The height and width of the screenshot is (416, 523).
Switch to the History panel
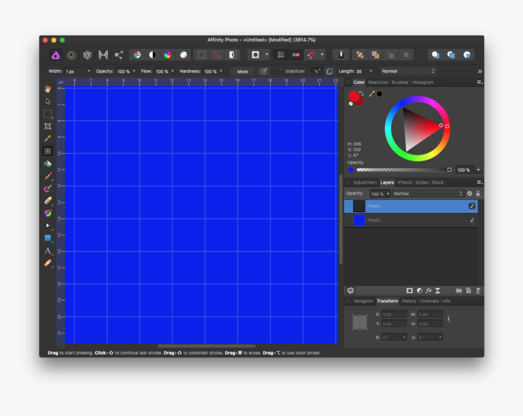(409, 300)
